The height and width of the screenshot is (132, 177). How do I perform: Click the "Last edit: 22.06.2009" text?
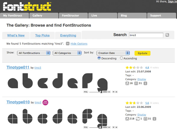coord(138,107)
